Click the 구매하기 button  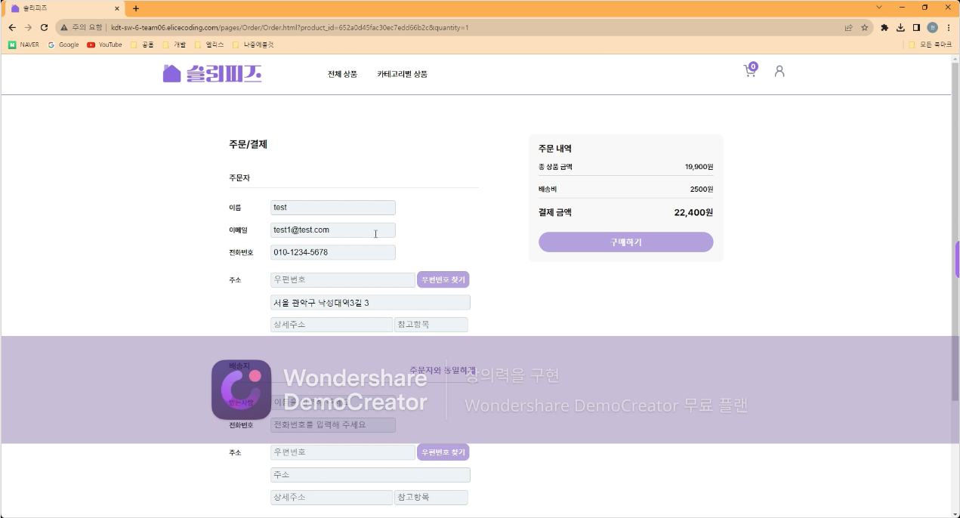(x=625, y=242)
